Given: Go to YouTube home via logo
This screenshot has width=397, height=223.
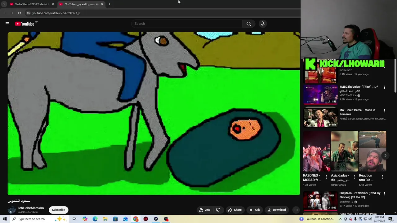Looking at the screenshot, I should pyautogui.click(x=25, y=24).
